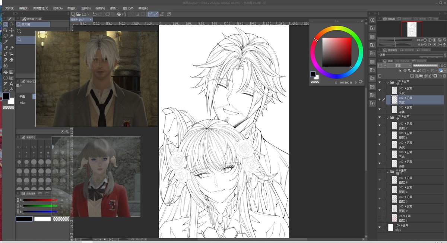
Task: Click the red R color slider
Action: pos(40,200)
